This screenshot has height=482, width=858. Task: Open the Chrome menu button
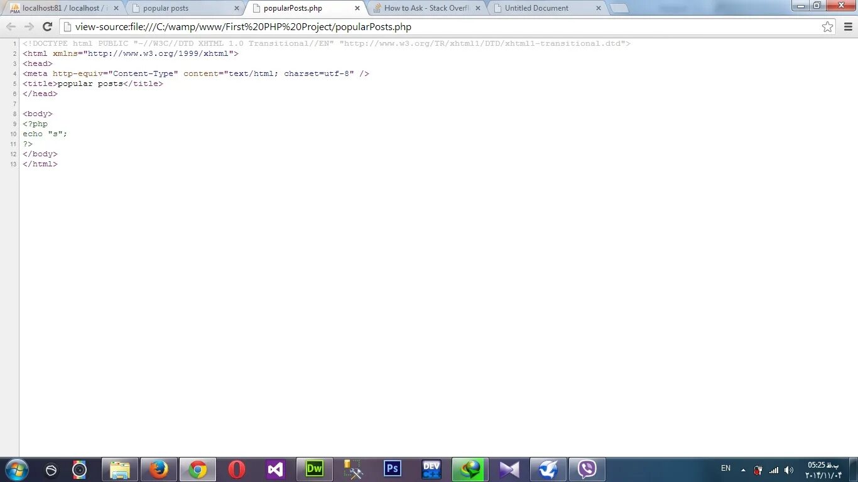(x=847, y=26)
